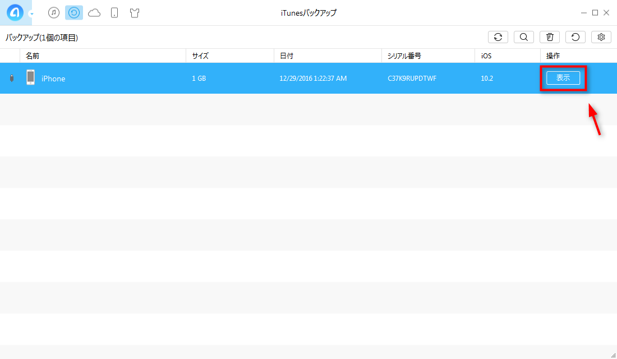Select the iPhone backup name
The width and height of the screenshot is (617, 359).
point(53,79)
